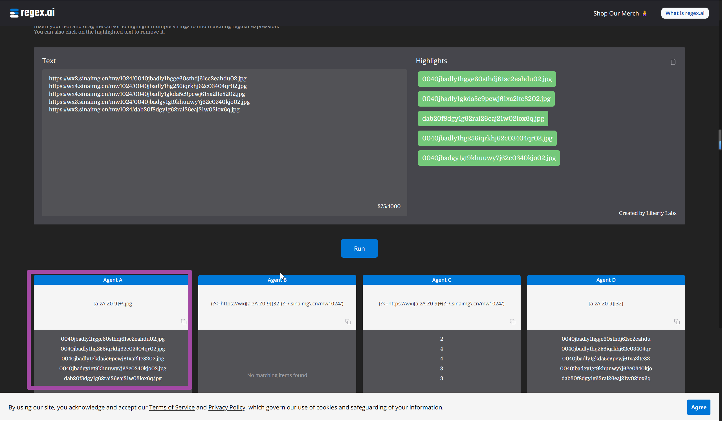722x421 pixels.
Task: Copy Agent C regex with copy icon
Action: click(512, 322)
